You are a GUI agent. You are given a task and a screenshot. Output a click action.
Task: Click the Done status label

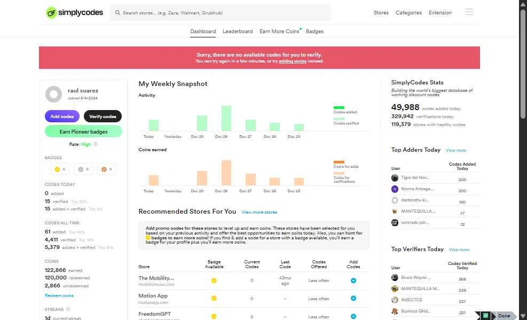click(504, 316)
